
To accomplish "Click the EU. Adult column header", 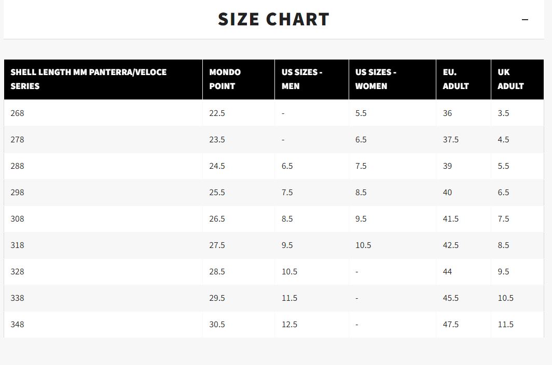I will [x=463, y=79].
